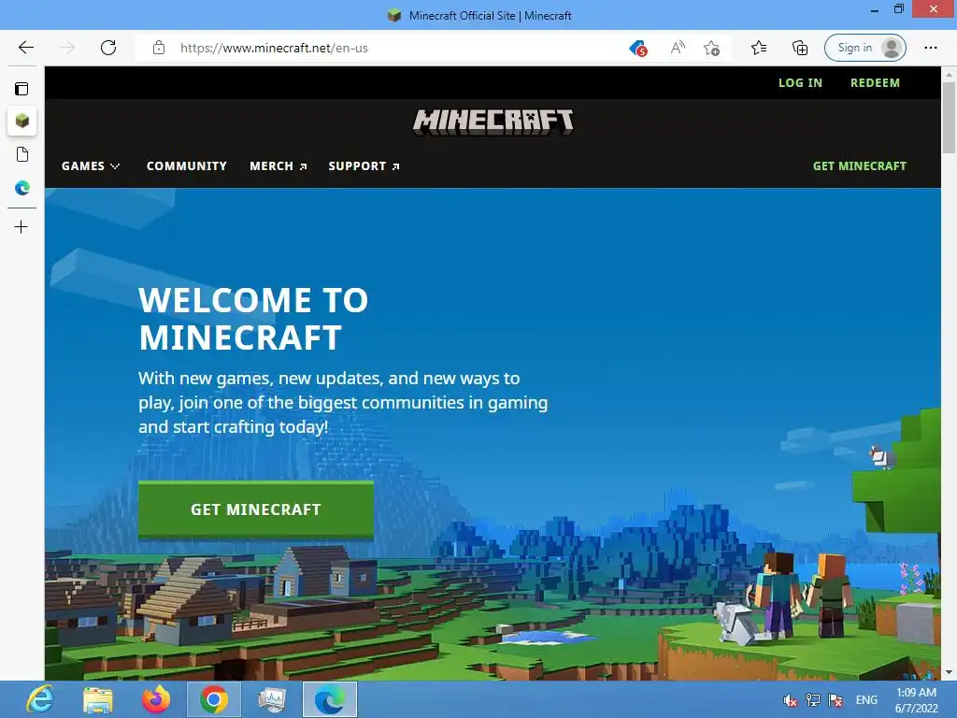957x718 pixels.
Task: Switch to Chrome in the taskbar
Action: pos(214,699)
